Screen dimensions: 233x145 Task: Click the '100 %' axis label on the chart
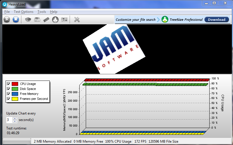click(215, 79)
